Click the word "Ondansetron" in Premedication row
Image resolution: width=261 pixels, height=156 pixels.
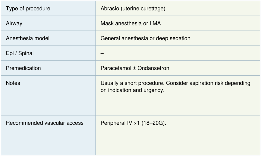click(x=153, y=68)
